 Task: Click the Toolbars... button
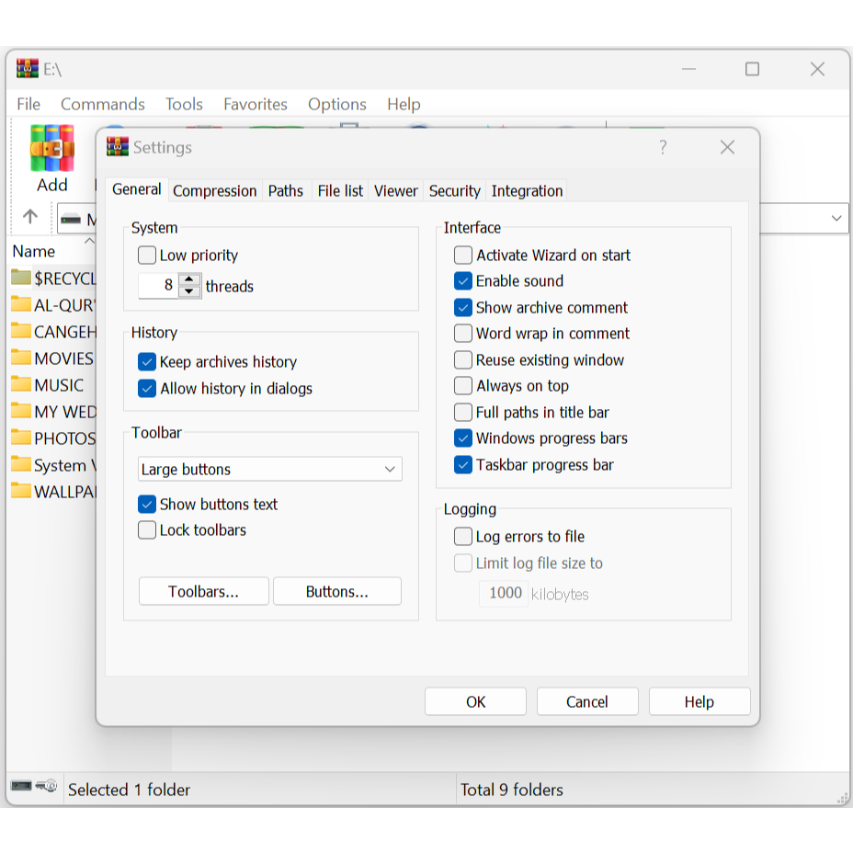coord(203,592)
